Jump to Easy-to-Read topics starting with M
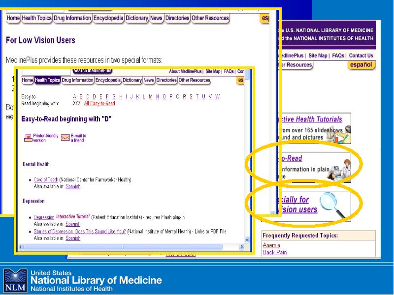The width and height of the screenshot is (394, 295). (151, 96)
